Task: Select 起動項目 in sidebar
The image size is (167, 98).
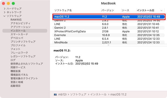Action: point(15,86)
